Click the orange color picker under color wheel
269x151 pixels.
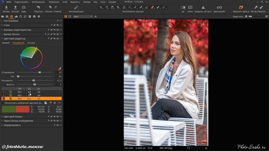(60, 69)
